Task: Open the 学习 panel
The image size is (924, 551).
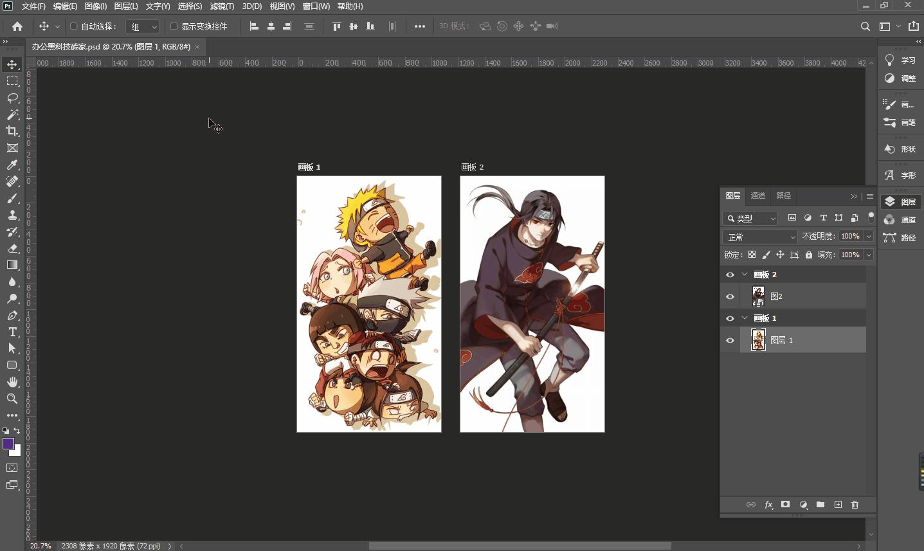Action: [x=900, y=60]
